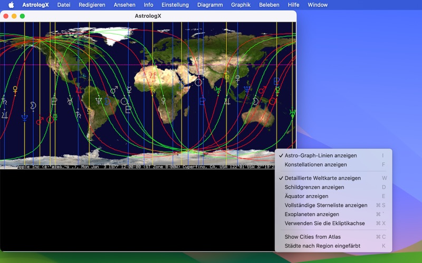Viewport: 422px width, 263px height.
Task: Open the Einstellung menu
Action: point(175,5)
